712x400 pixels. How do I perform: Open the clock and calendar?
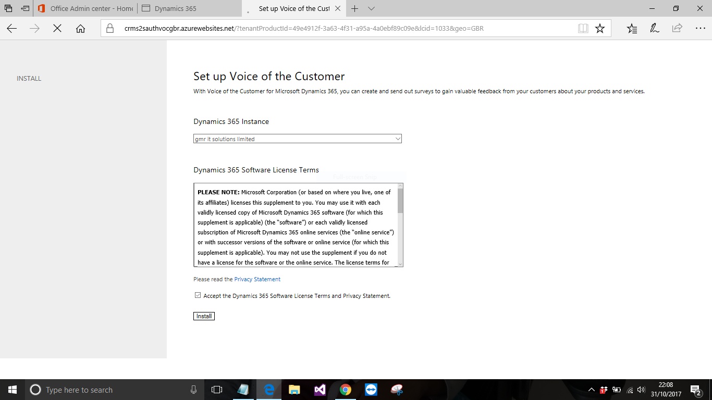pyautogui.click(x=666, y=390)
